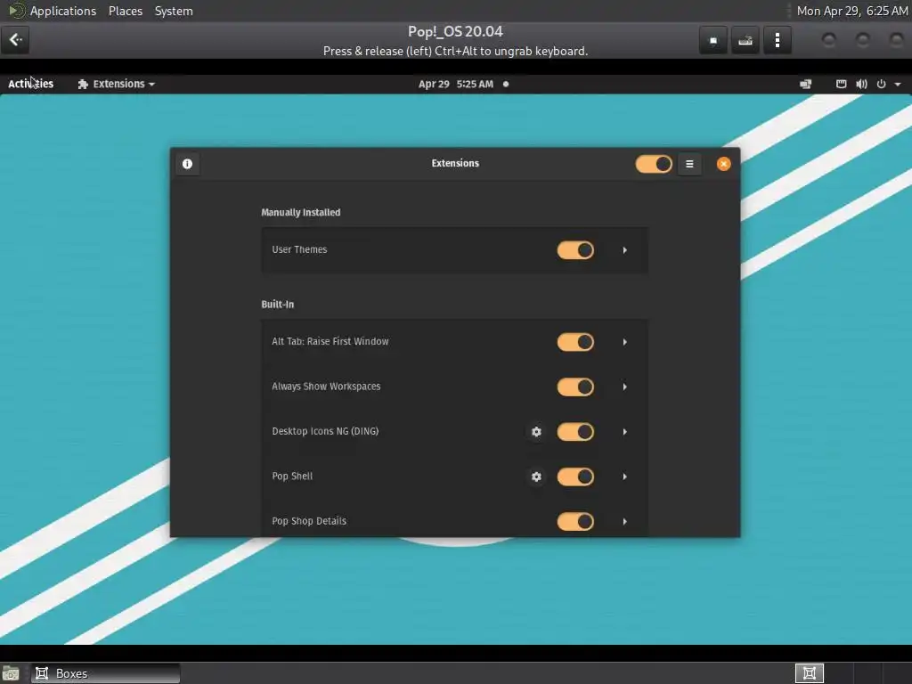The height and width of the screenshot is (684, 912).
Task: Open the host Places menu
Action: pyautogui.click(x=126, y=11)
